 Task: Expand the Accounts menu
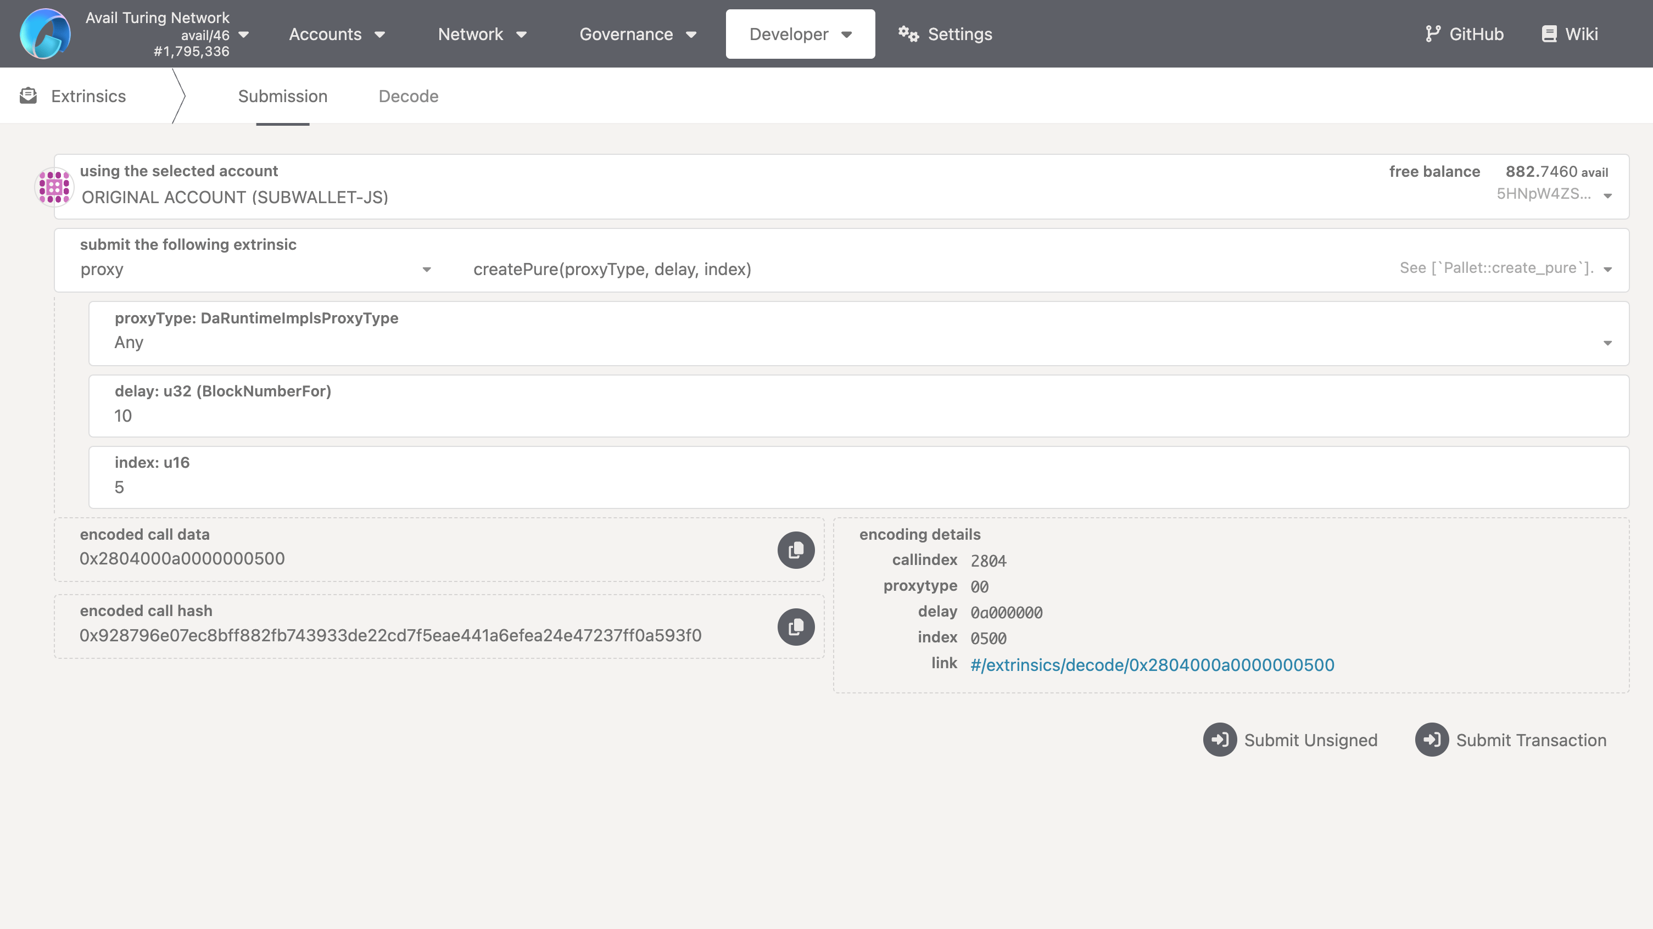click(x=336, y=34)
